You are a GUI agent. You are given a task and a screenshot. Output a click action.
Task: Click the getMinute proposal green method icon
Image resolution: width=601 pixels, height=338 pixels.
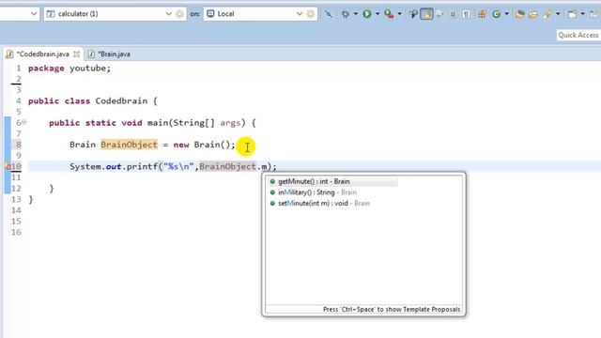point(272,181)
